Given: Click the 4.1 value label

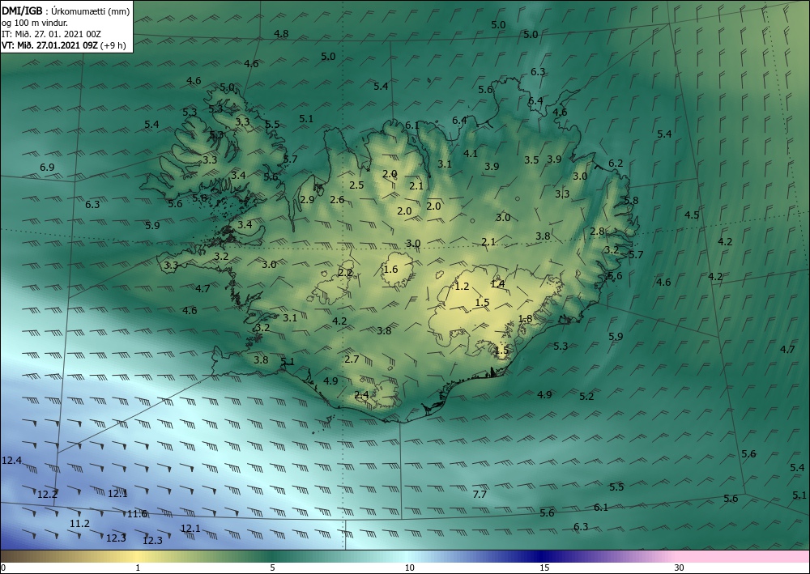Looking at the screenshot, I should [x=471, y=153].
